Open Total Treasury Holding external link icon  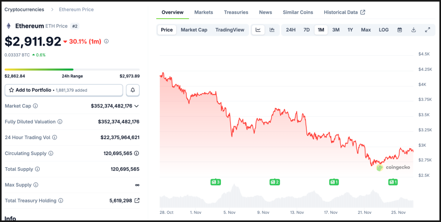coord(136,201)
